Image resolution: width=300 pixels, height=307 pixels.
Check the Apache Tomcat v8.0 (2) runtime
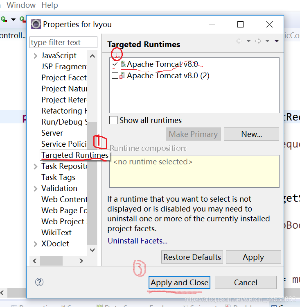click(115, 75)
